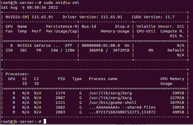Click the fan speed value '25%'
This screenshot has height=125, width=193.
(9, 50)
